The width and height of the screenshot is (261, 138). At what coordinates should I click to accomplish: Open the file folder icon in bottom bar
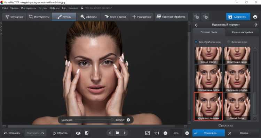tap(117, 133)
